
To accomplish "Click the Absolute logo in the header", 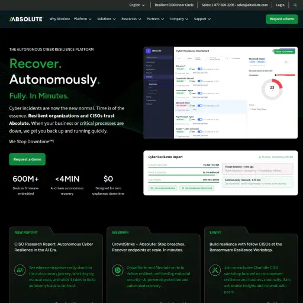I will (x=26, y=19).
